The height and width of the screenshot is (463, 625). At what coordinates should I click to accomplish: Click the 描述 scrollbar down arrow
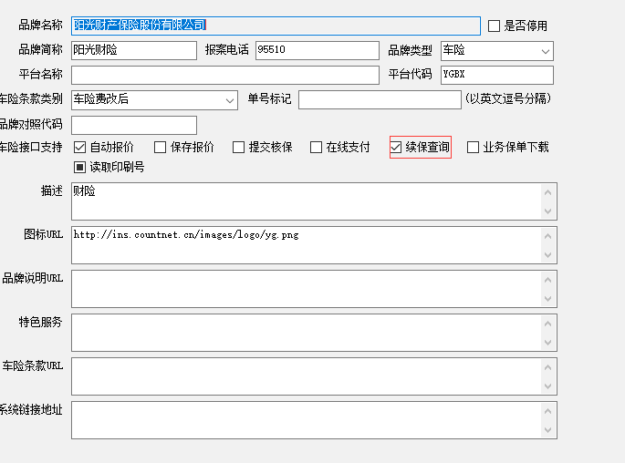pos(548,211)
